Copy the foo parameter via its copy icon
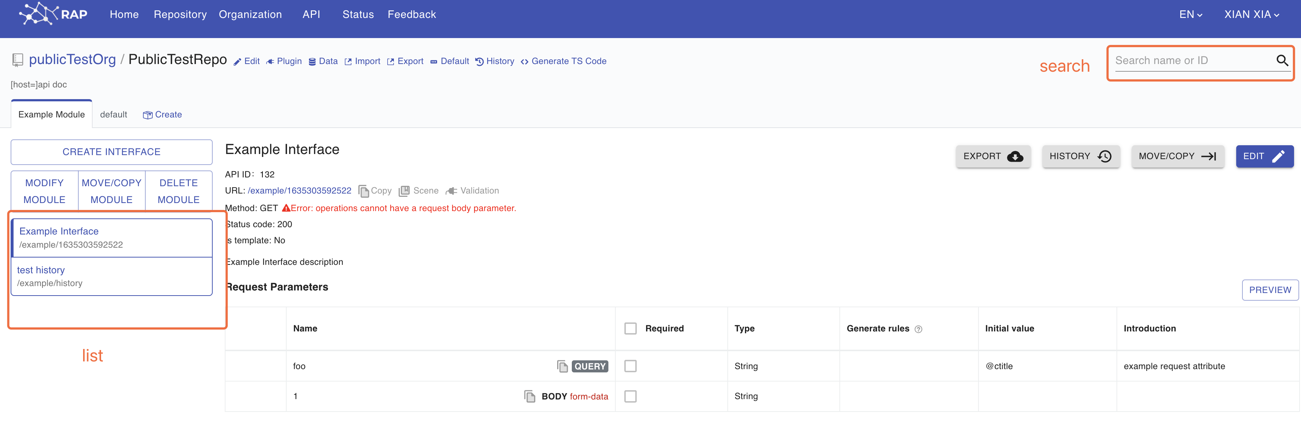1301x428 pixels. click(562, 366)
